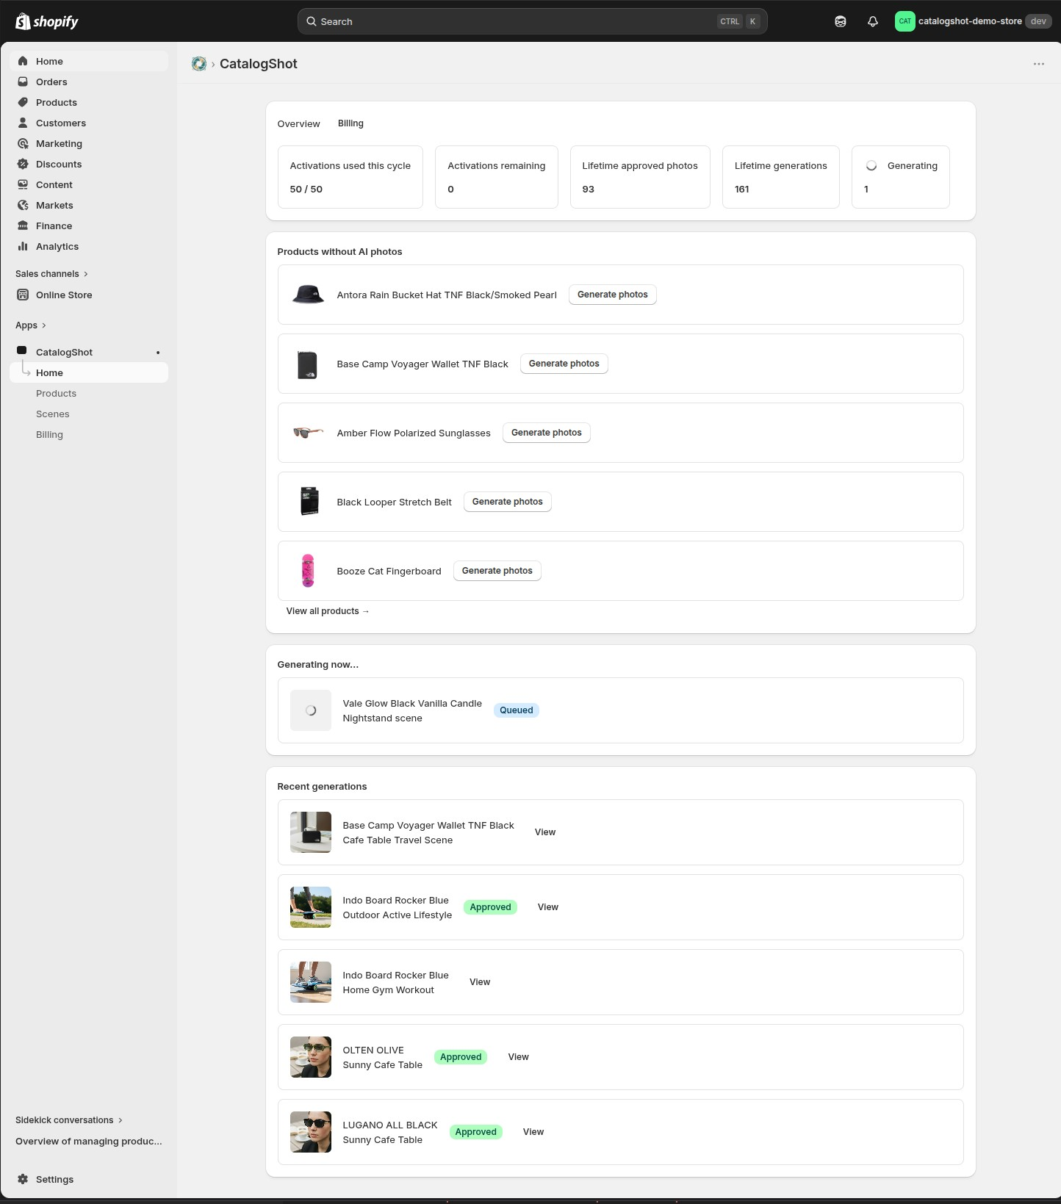Click the search magnifier icon
Viewport: 1061px width, 1204px height.
[312, 21]
